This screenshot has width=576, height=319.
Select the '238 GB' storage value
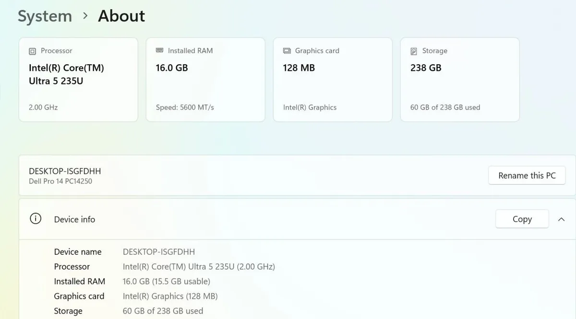[x=426, y=68]
